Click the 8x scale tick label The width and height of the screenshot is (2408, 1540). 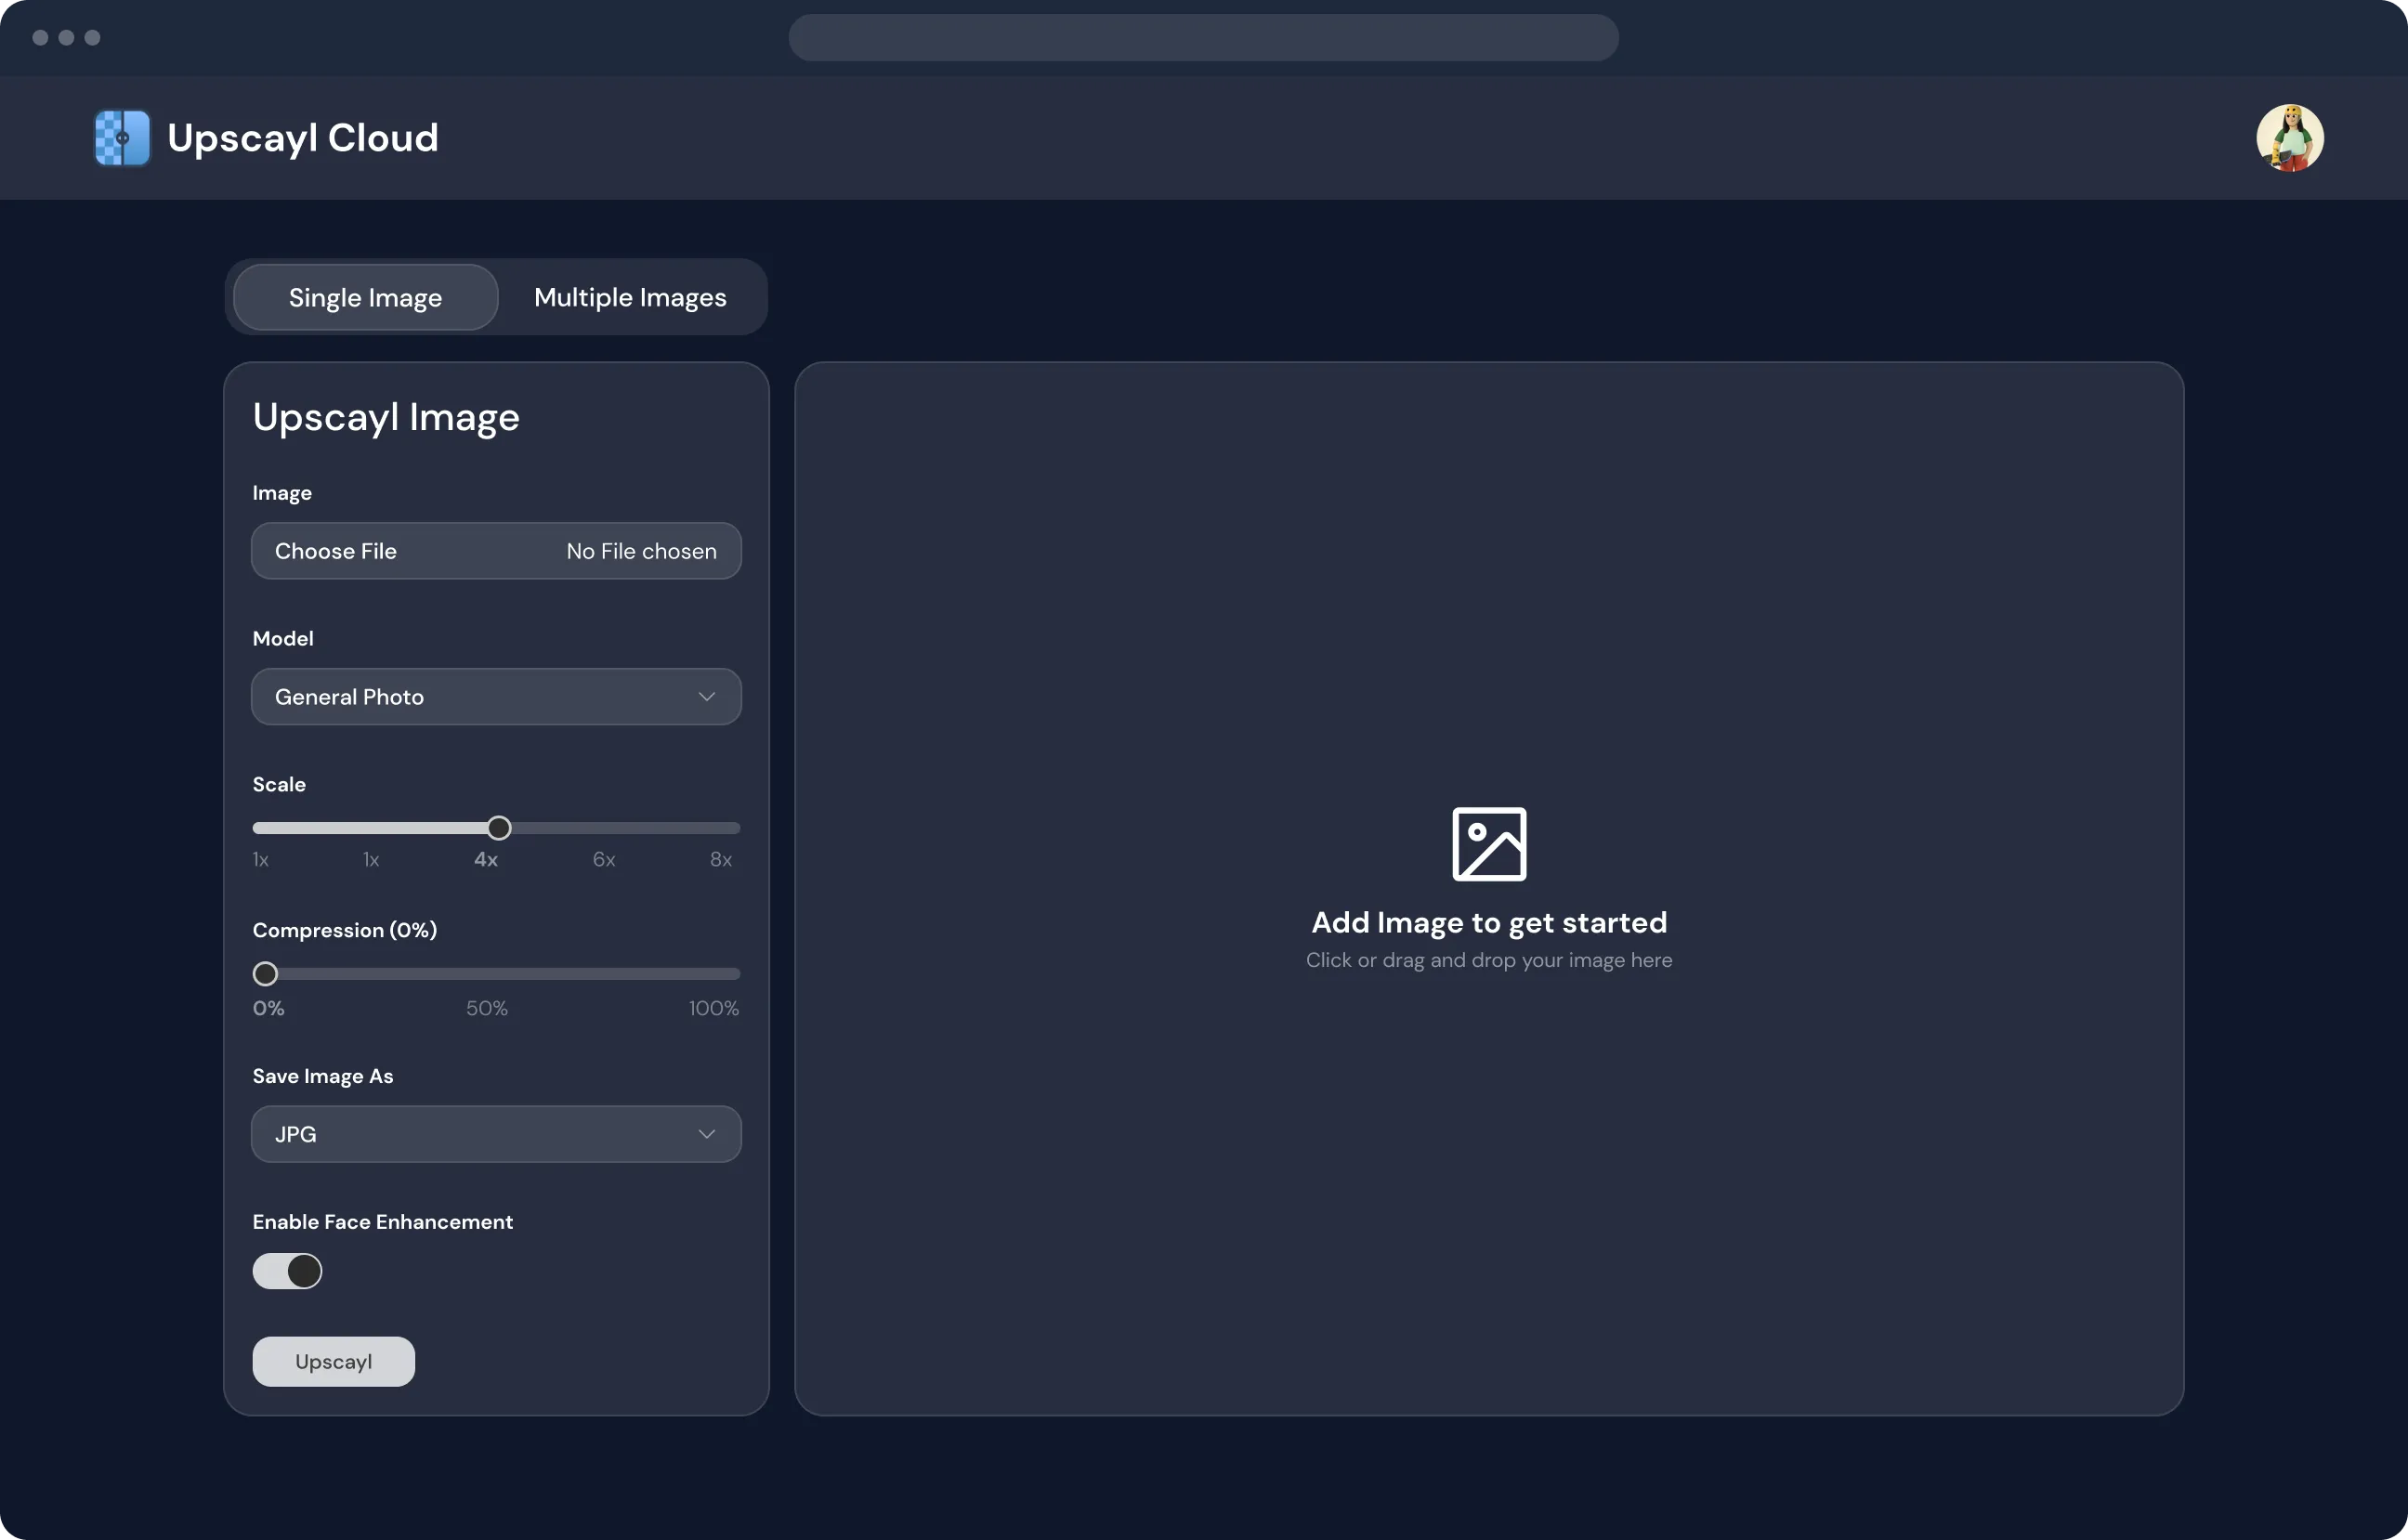(721, 858)
